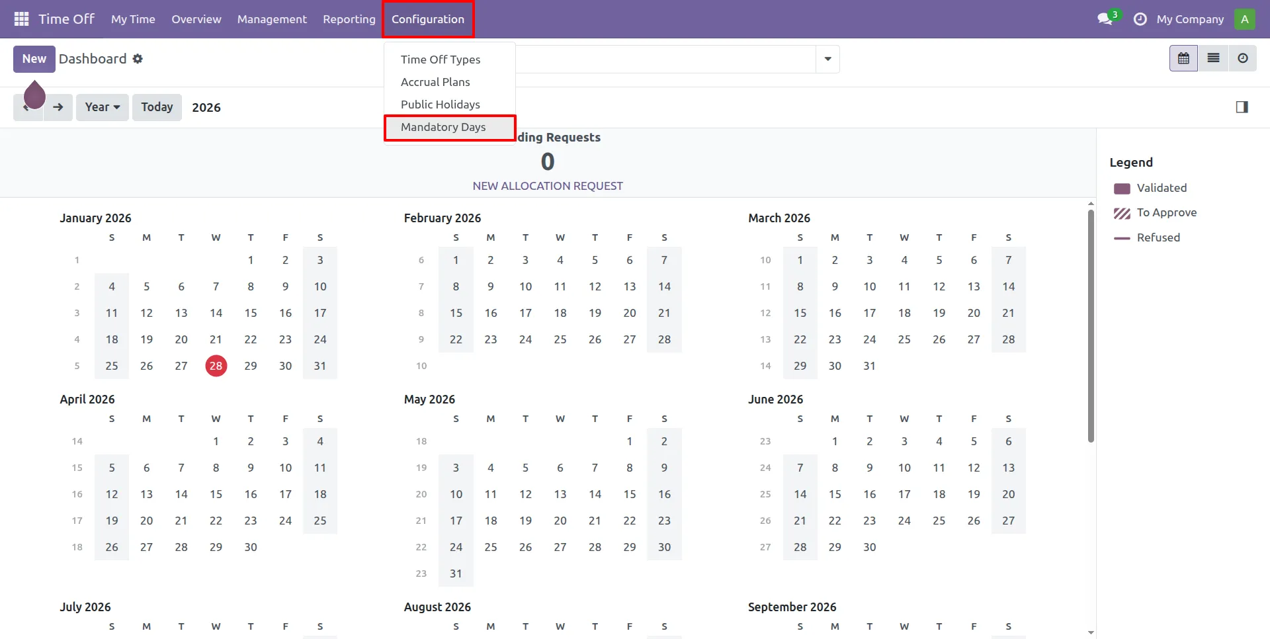The image size is (1270, 639).
Task: Switch to list view
Action: 1213,59
